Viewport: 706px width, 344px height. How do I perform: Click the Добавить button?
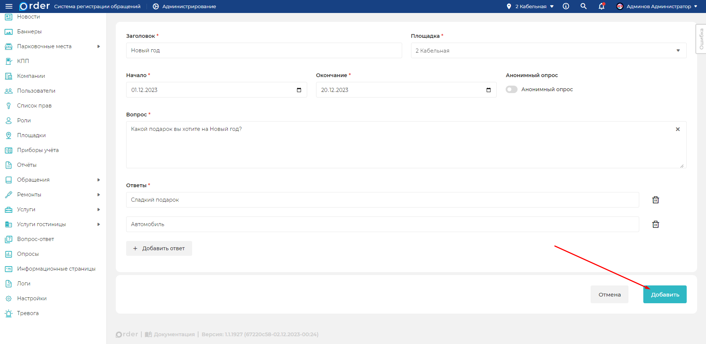664,294
